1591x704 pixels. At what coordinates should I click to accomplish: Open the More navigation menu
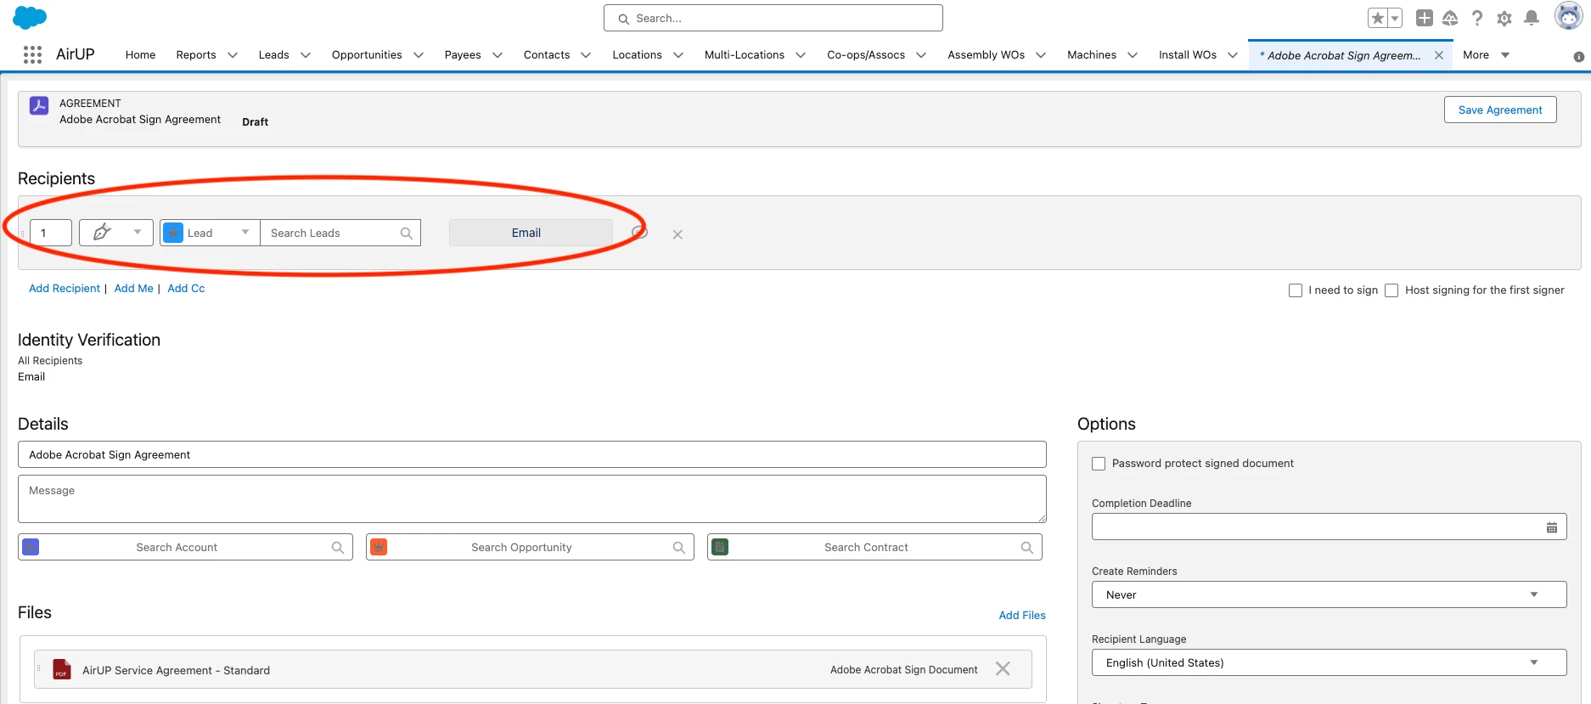1486,55
